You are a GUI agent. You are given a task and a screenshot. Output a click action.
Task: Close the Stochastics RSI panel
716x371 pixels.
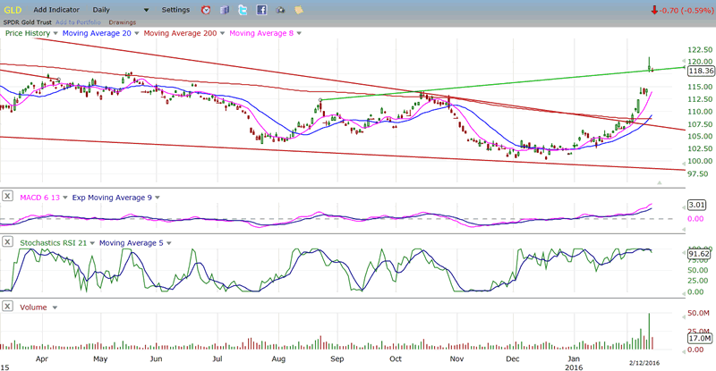click(x=8, y=242)
